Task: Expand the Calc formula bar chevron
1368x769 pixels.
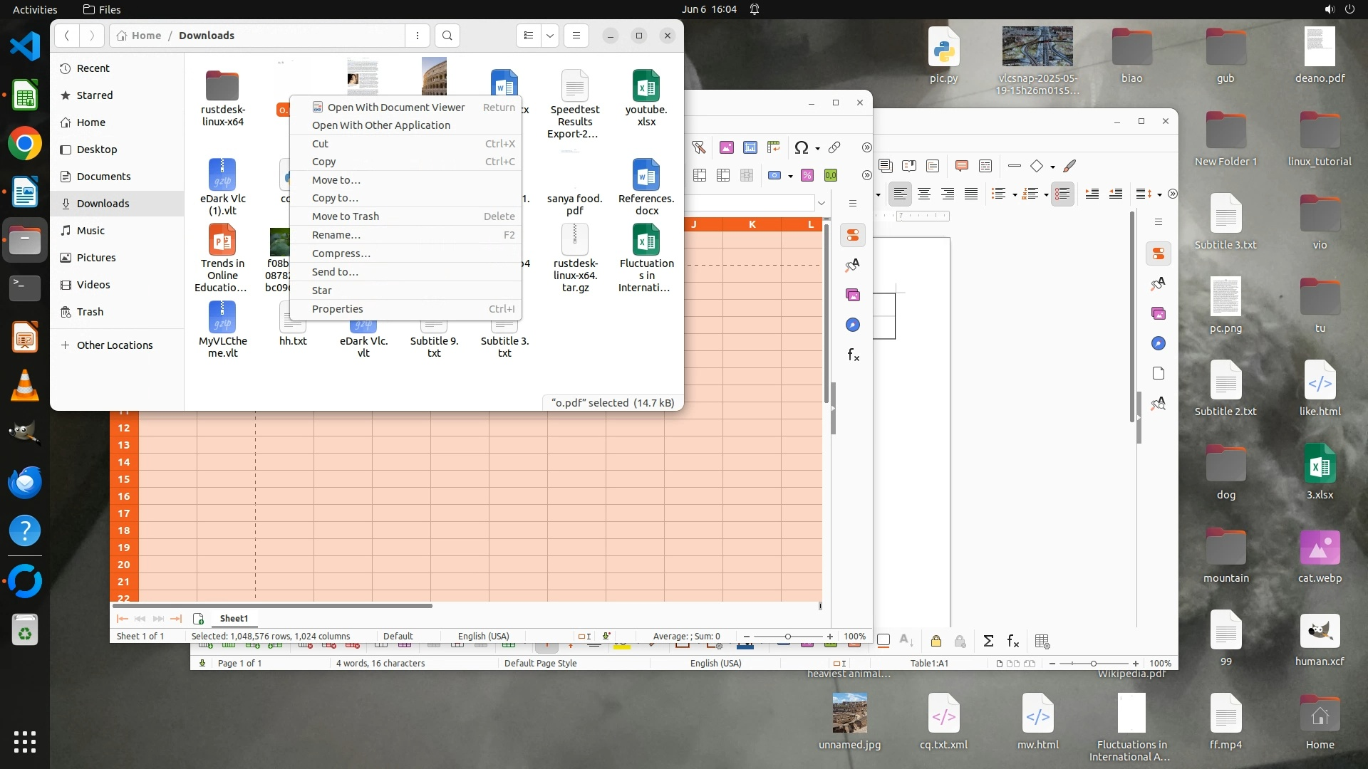Action: coord(822,203)
